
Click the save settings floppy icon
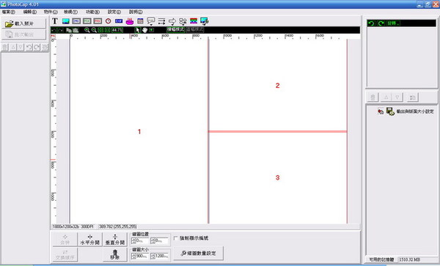(x=390, y=111)
